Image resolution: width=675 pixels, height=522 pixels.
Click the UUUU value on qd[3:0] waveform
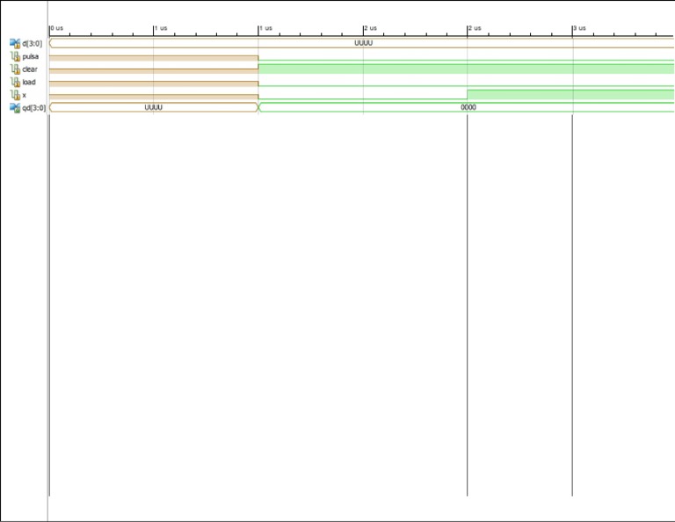point(153,107)
